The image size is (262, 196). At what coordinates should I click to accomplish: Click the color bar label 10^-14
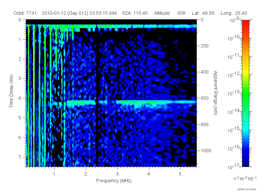coord(234,112)
